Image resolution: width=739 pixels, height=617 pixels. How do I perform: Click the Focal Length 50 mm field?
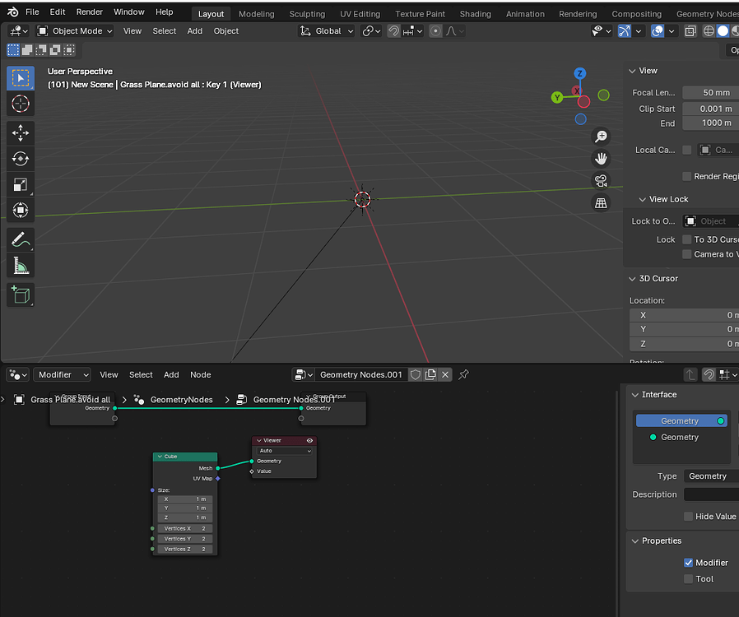point(711,93)
